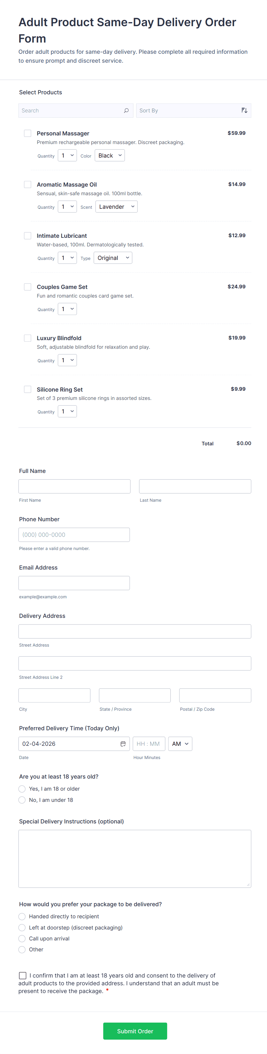Click the search magnifier icon
This screenshot has width=267, height=1054.
pyautogui.click(x=126, y=110)
